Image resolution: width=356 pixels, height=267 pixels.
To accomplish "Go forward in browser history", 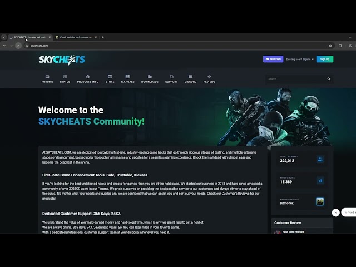I will [11, 46].
